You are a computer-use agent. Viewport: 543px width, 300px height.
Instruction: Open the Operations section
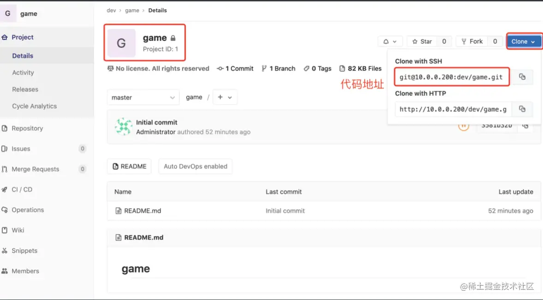point(28,210)
